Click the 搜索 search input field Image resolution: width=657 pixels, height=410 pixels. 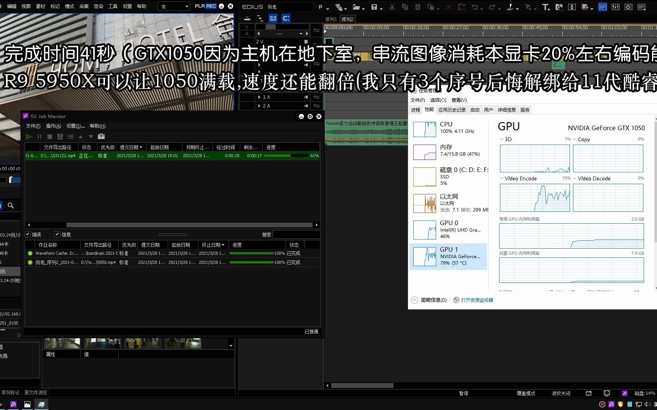[x=296, y=235]
